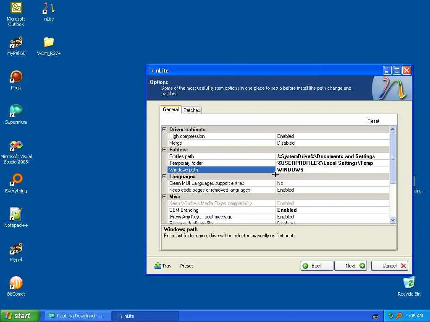Select the High compression row
Viewport: 430px width, 322px height.
(278, 136)
